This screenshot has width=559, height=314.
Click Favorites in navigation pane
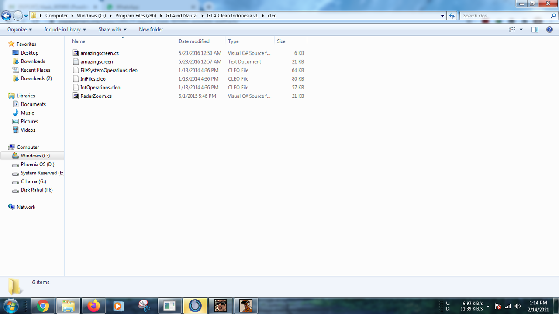26,44
